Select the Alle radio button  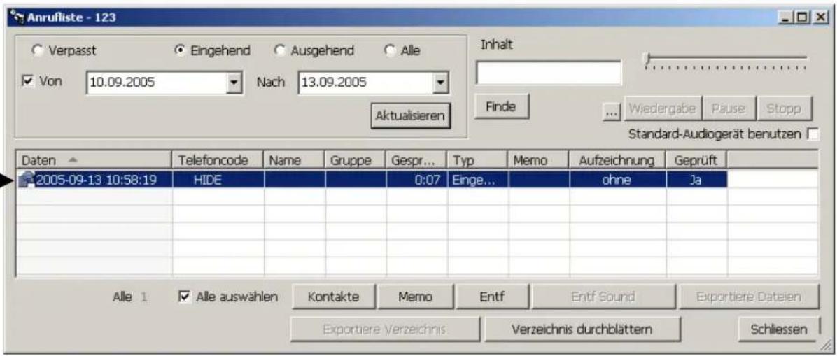click(x=389, y=50)
